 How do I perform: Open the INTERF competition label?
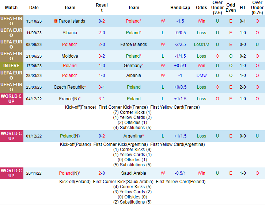[x=11, y=66]
